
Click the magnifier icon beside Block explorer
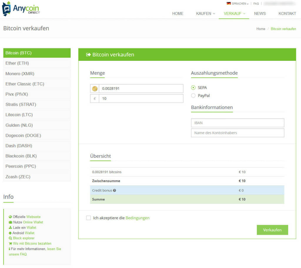[10, 238]
